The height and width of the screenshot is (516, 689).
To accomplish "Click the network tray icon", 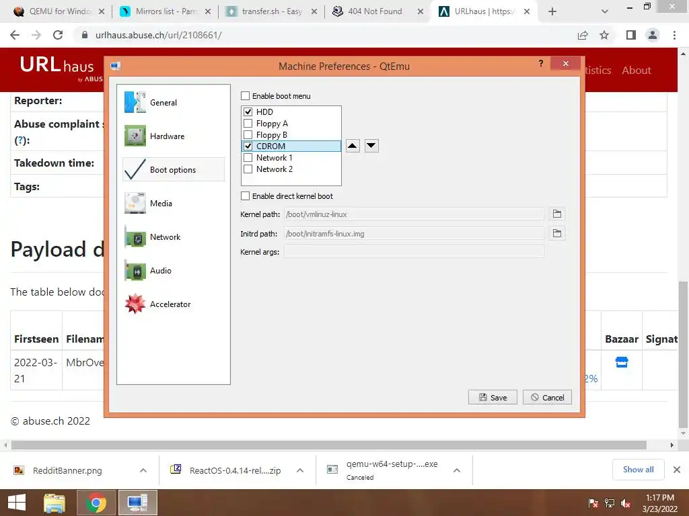I will coord(610,503).
